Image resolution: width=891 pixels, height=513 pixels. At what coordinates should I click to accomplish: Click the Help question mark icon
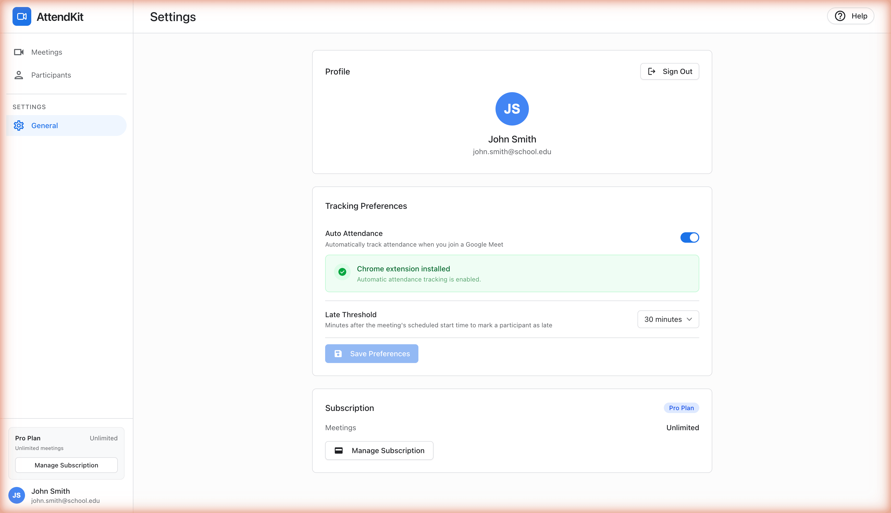click(x=840, y=16)
